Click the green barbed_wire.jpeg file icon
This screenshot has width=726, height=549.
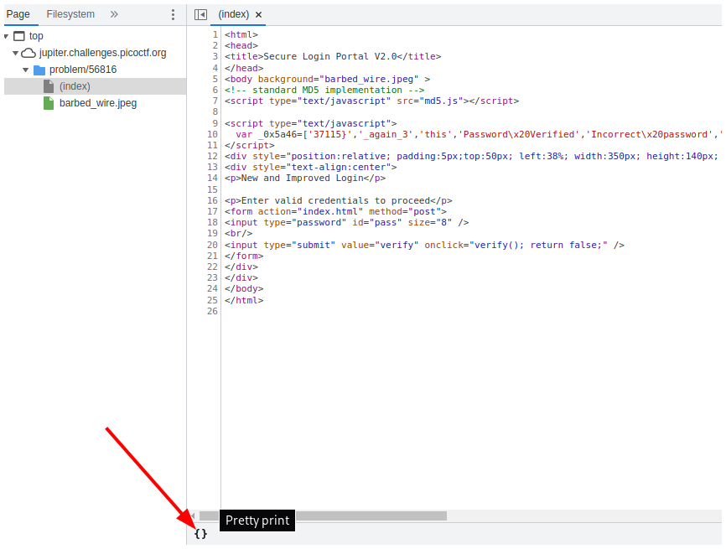(x=49, y=103)
